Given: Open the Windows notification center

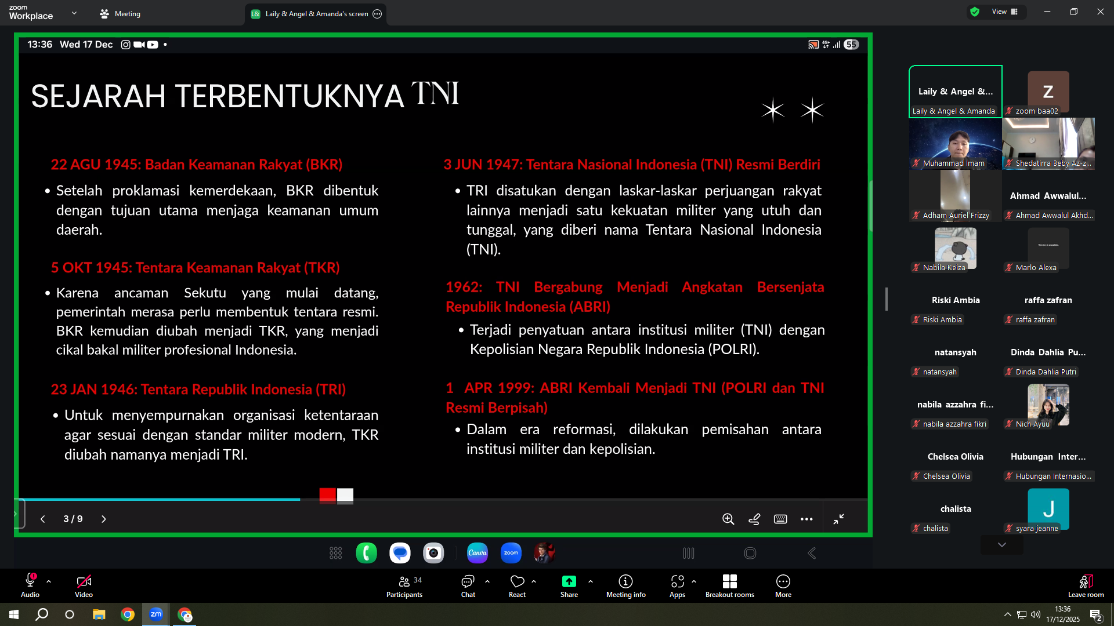Looking at the screenshot, I should 1095,615.
